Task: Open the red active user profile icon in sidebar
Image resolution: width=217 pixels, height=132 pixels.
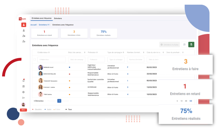Action: pyautogui.click(x=24, y=25)
